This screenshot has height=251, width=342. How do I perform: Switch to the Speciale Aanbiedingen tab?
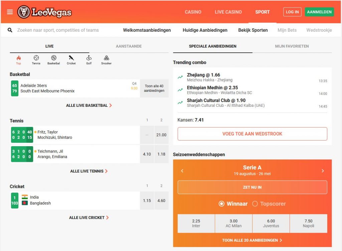point(213,46)
